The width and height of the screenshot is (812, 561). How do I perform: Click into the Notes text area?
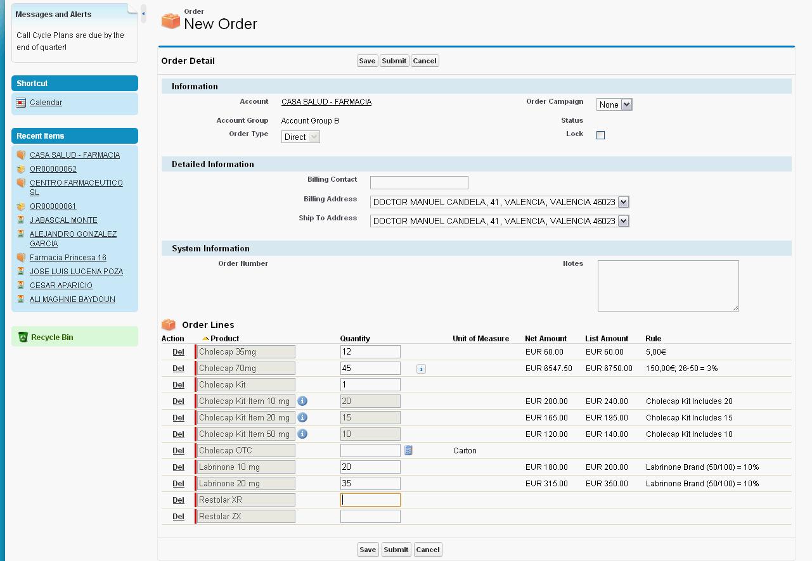coord(667,286)
